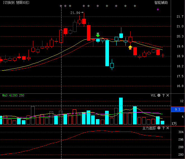Click the long cyan candlestick in the price chart
This screenshot has height=159, width=185.
(x=107, y=53)
